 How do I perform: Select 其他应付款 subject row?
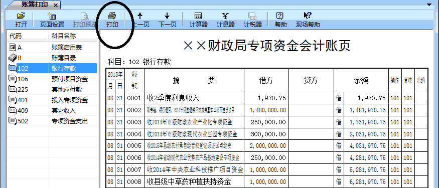point(52,90)
